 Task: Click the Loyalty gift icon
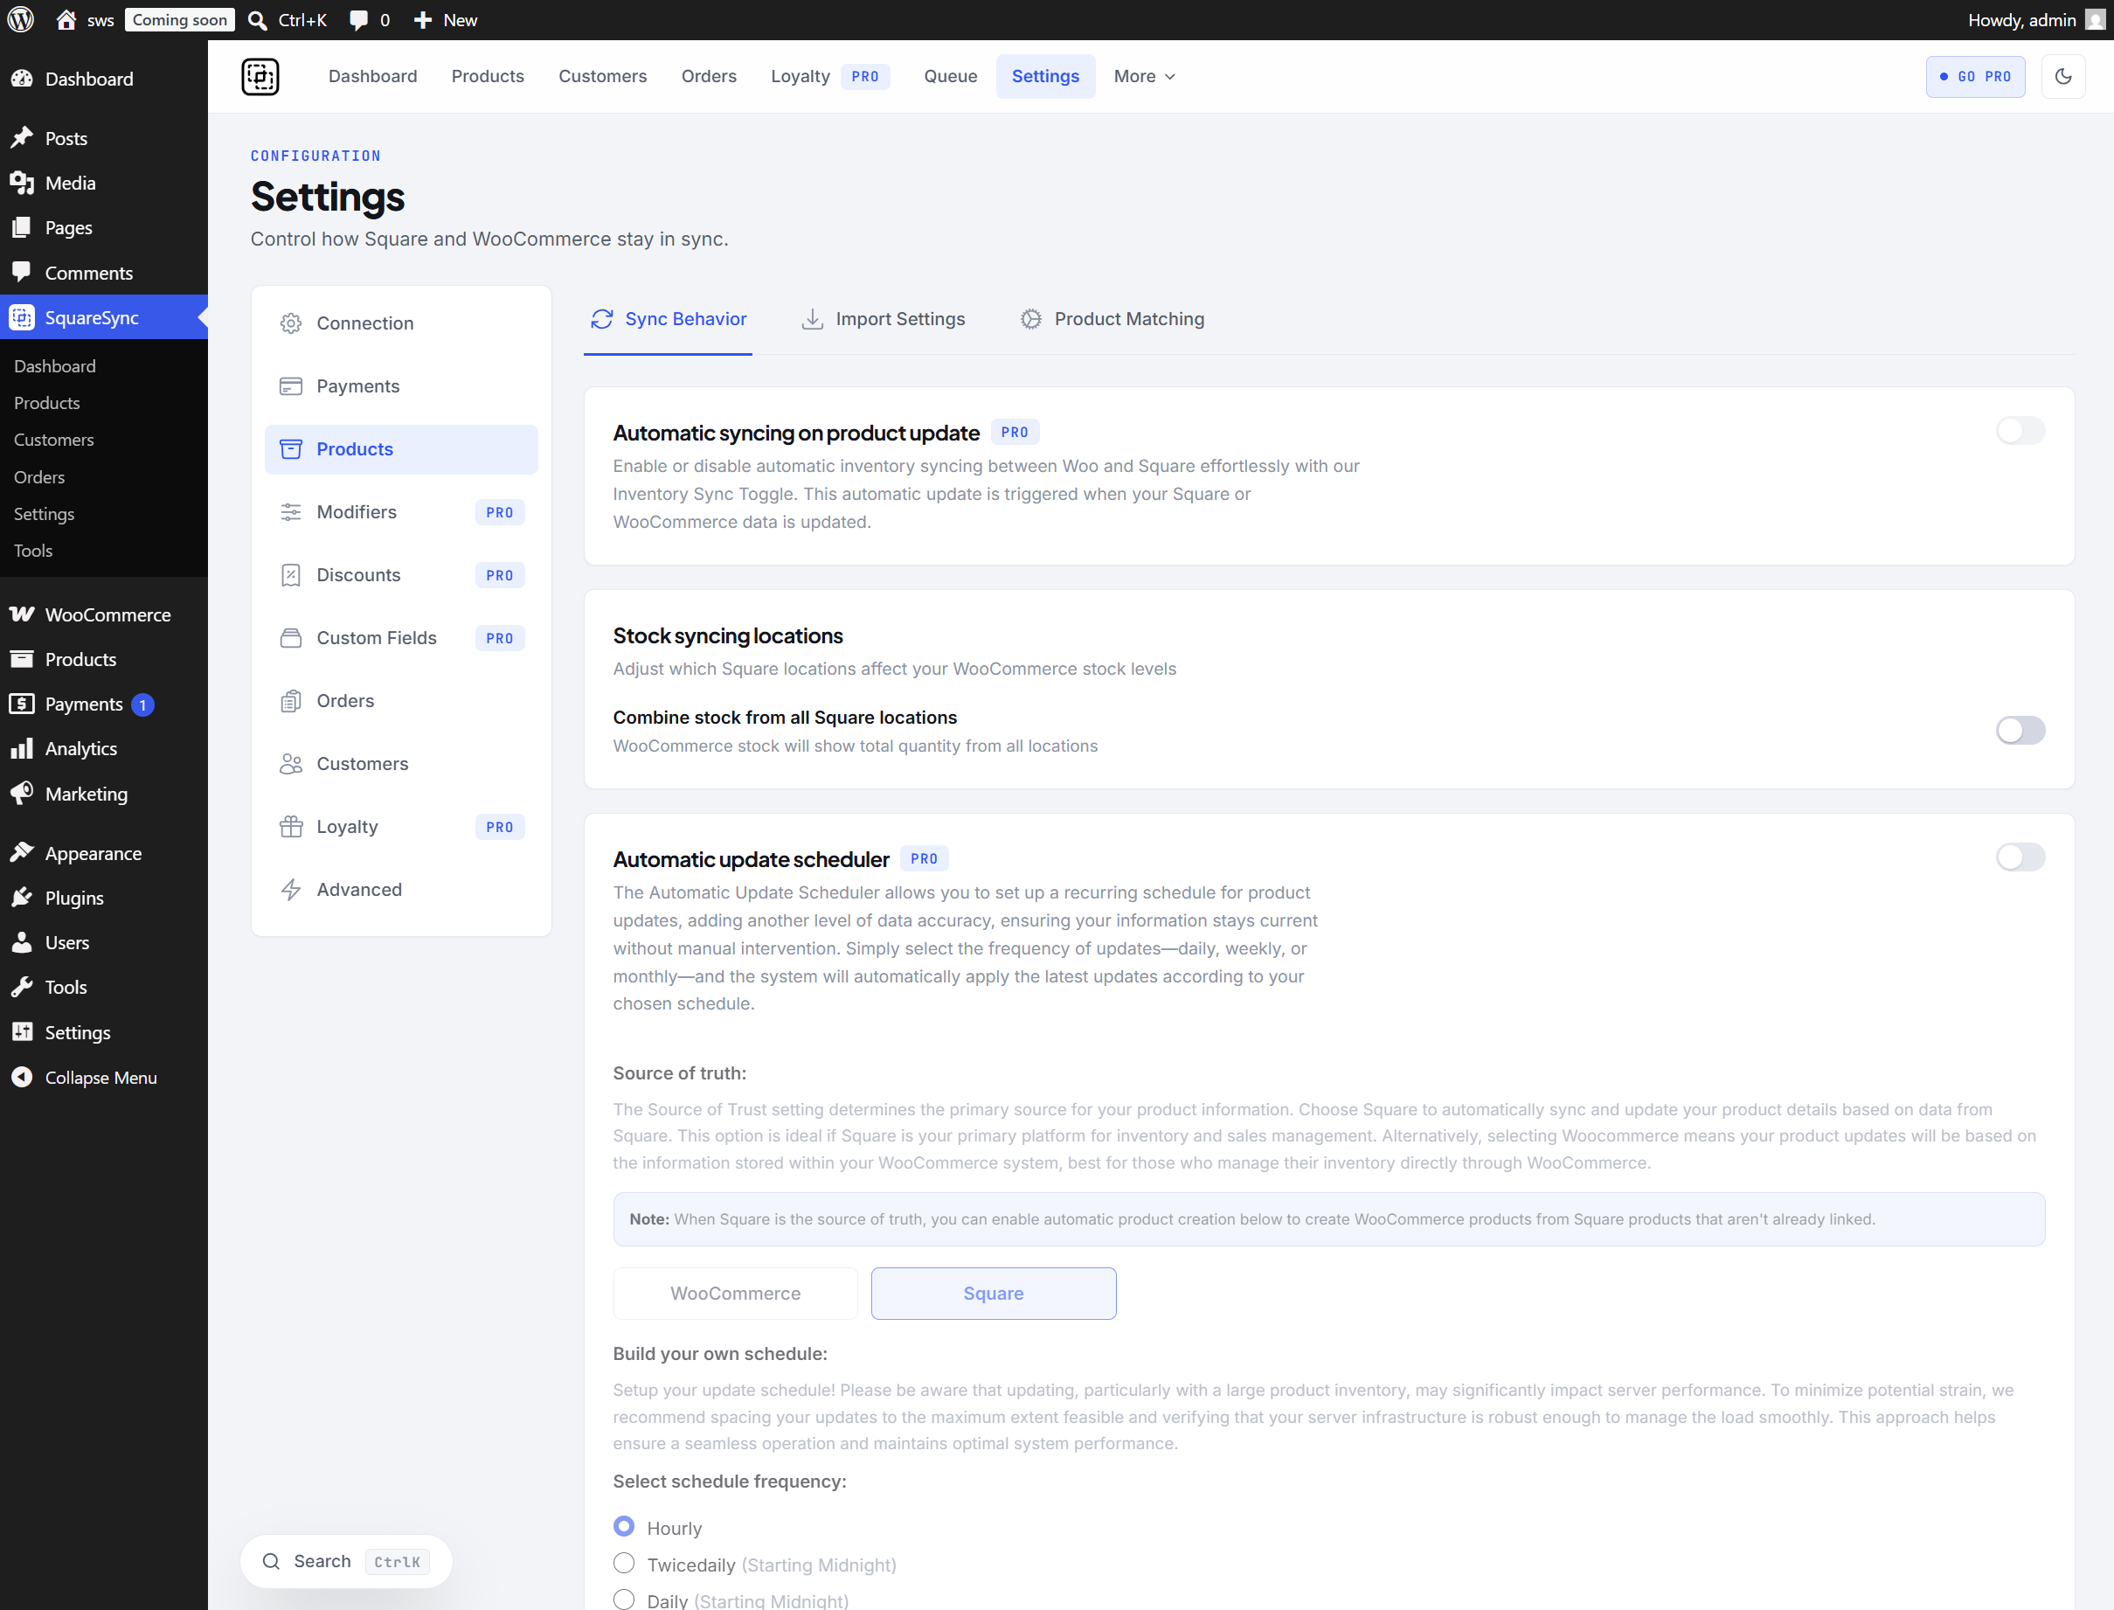coord(291,827)
